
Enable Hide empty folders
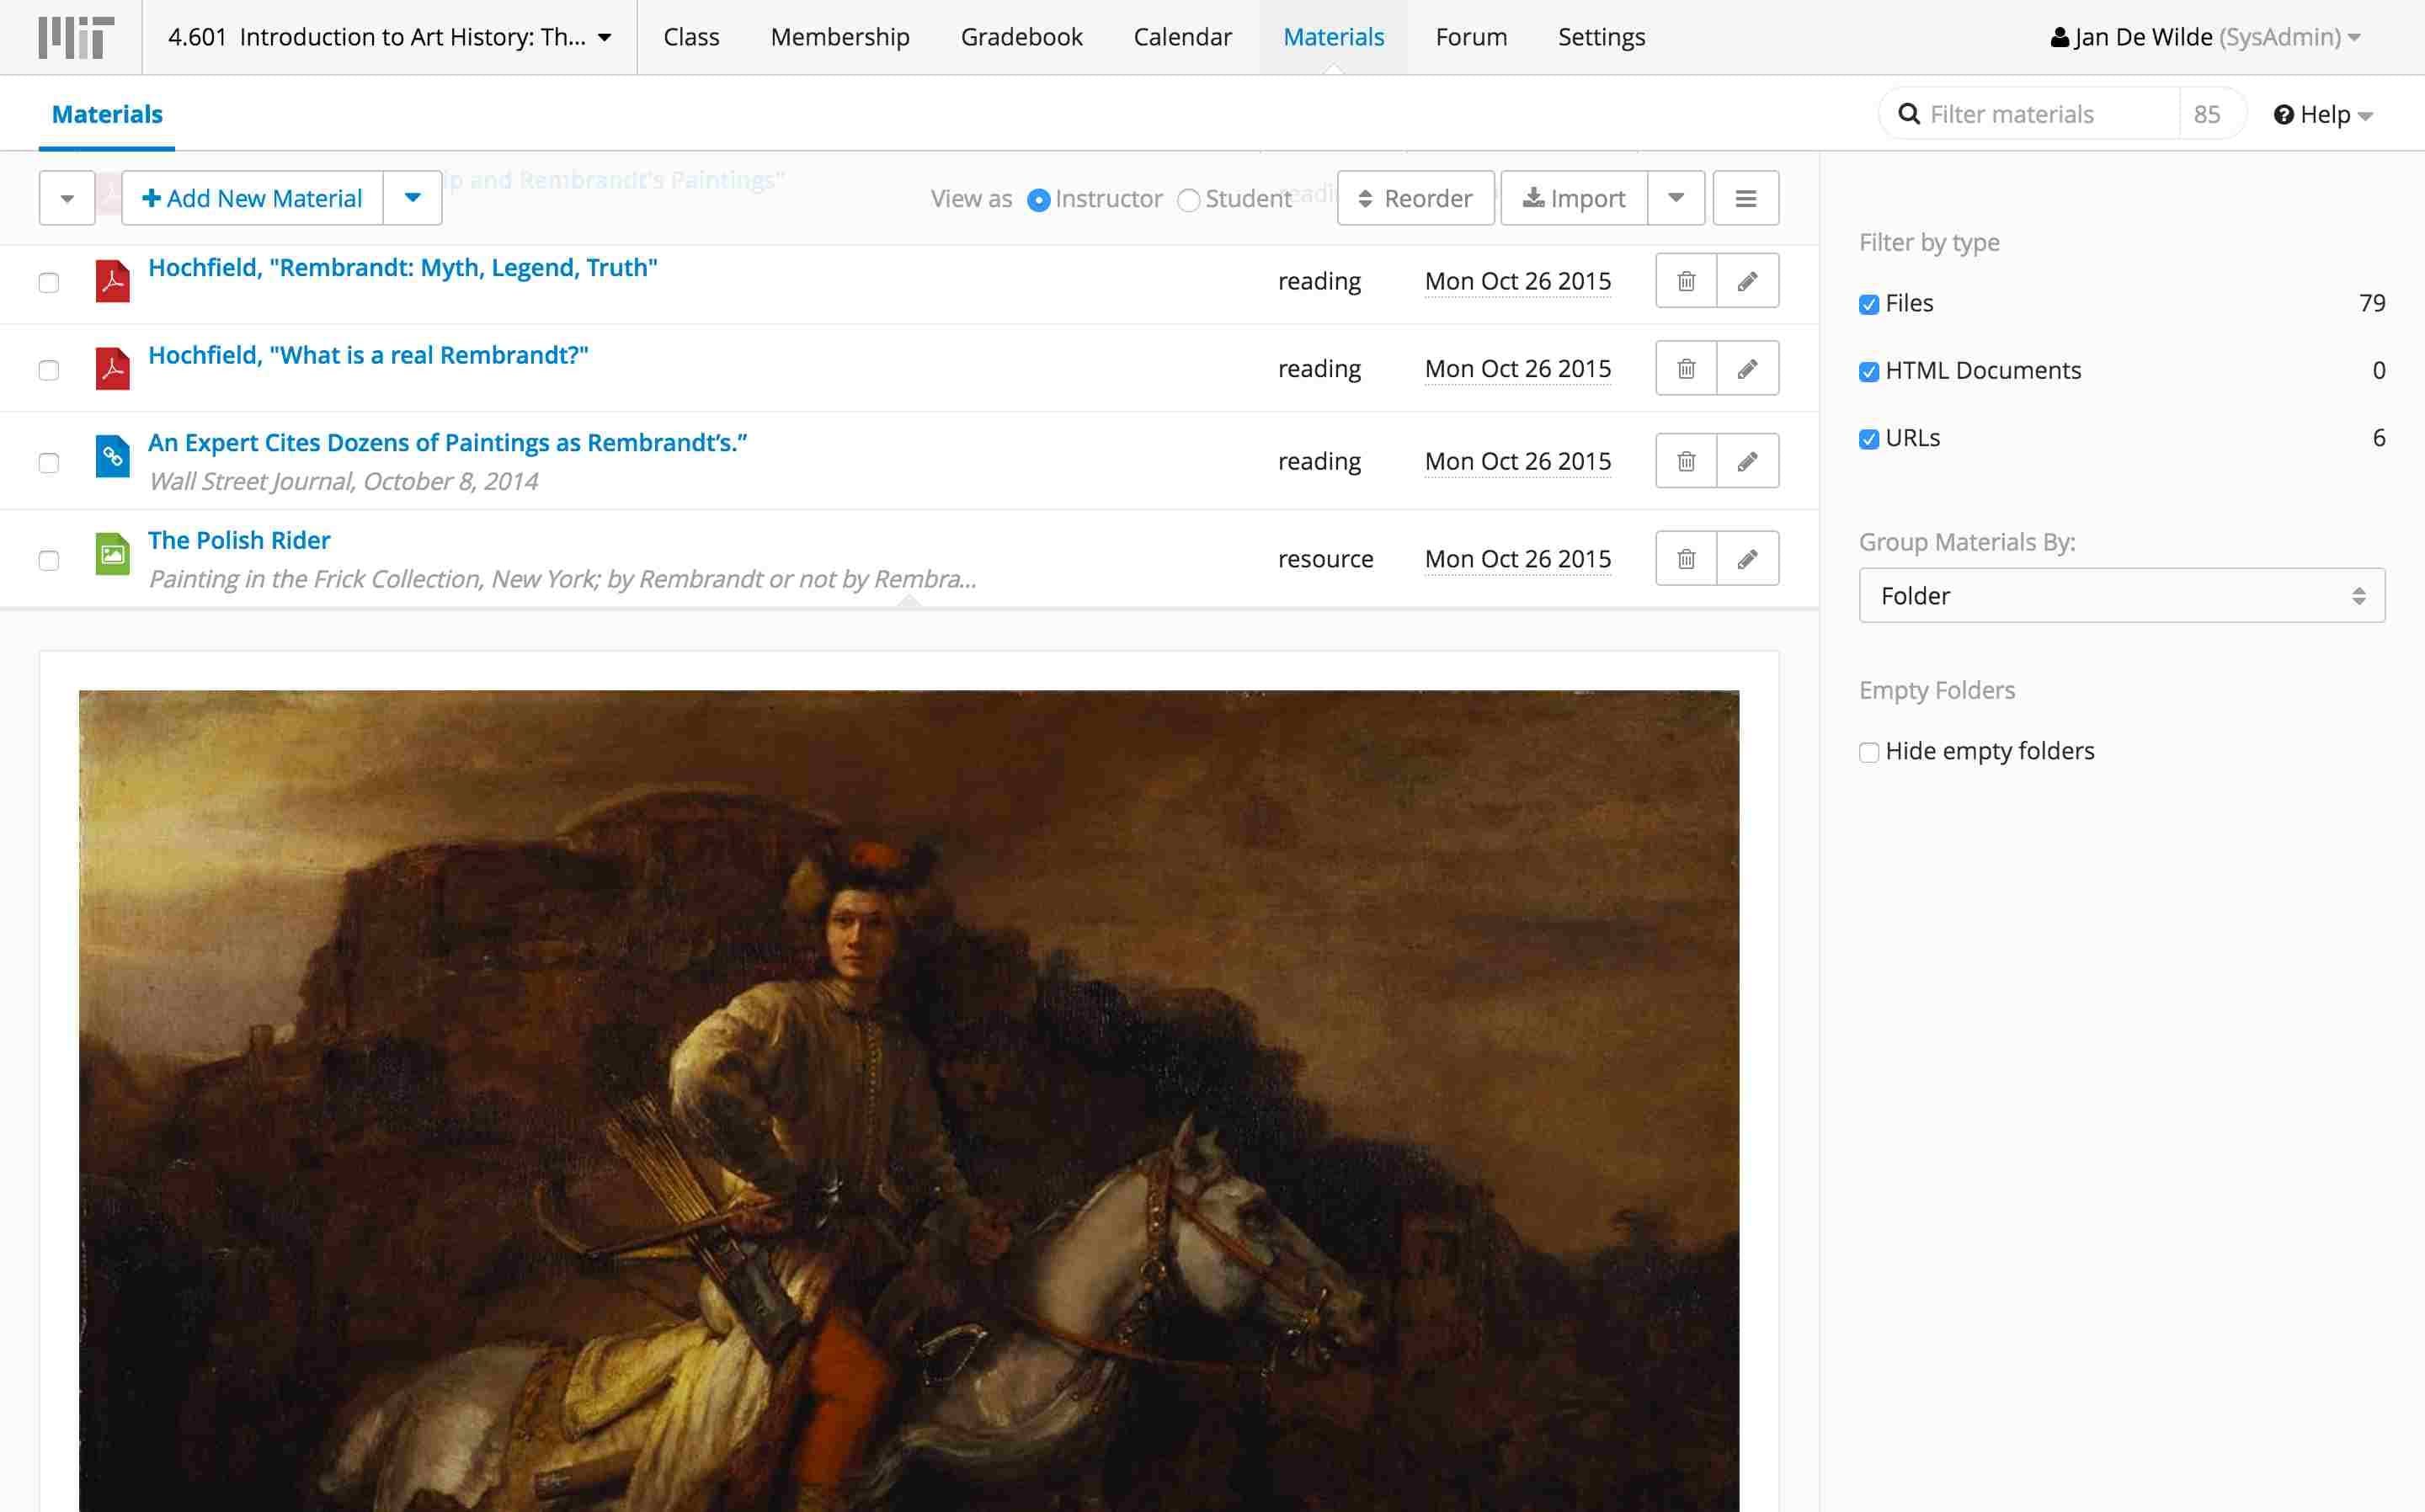pyautogui.click(x=1868, y=752)
